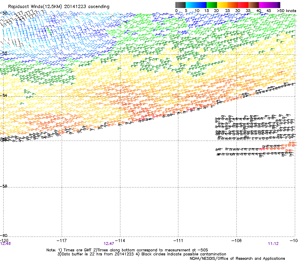Click the gray 0-5 knots color swatch

click(x=180, y=5)
